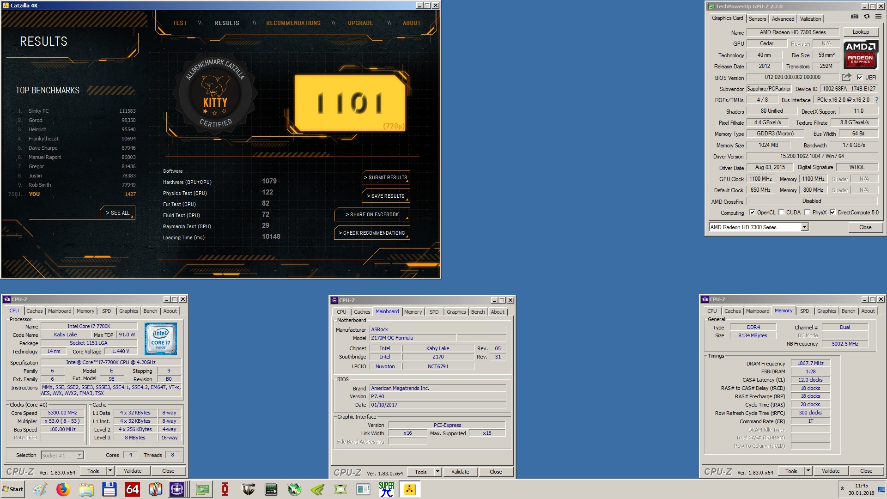Image resolution: width=887 pixels, height=499 pixels.
Task: Click the Core Speed value 5300.00 MHz
Action: (x=63, y=413)
